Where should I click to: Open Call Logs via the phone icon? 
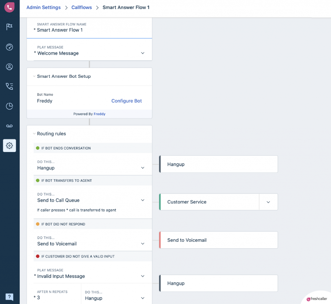9,86
